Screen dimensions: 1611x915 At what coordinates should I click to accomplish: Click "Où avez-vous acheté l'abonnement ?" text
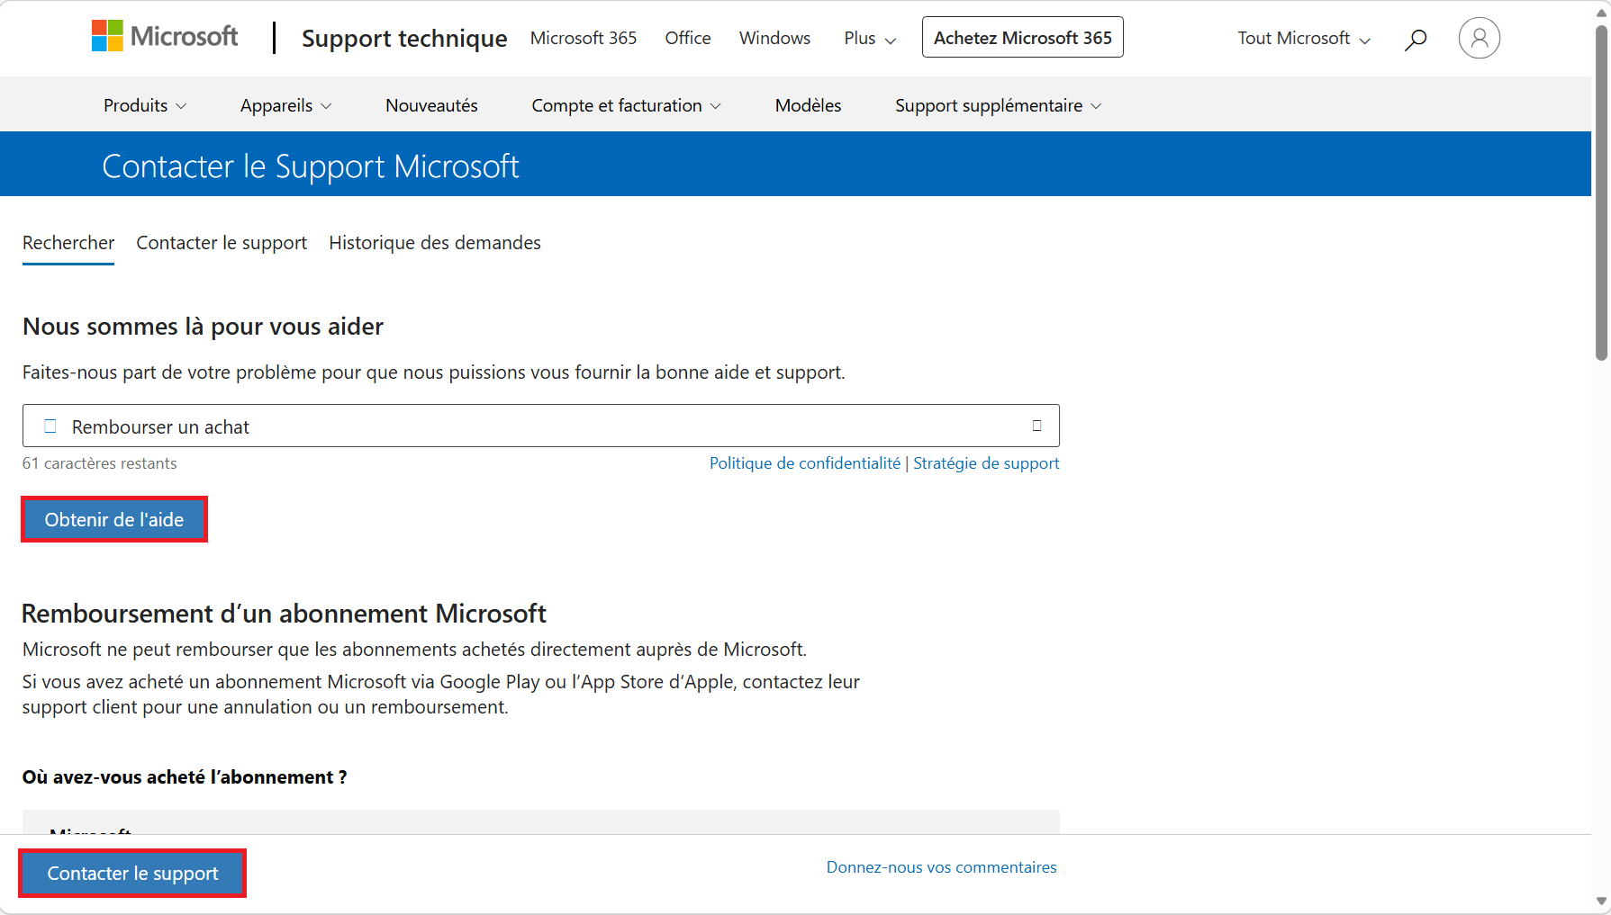click(x=185, y=777)
